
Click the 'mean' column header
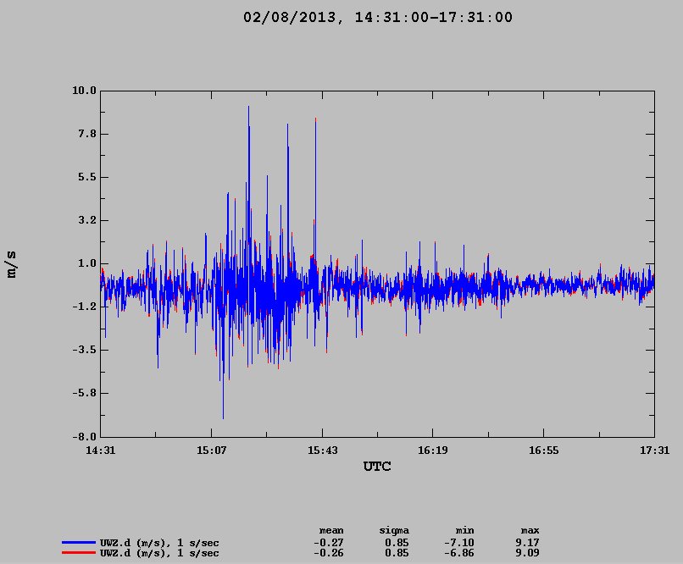(331, 531)
